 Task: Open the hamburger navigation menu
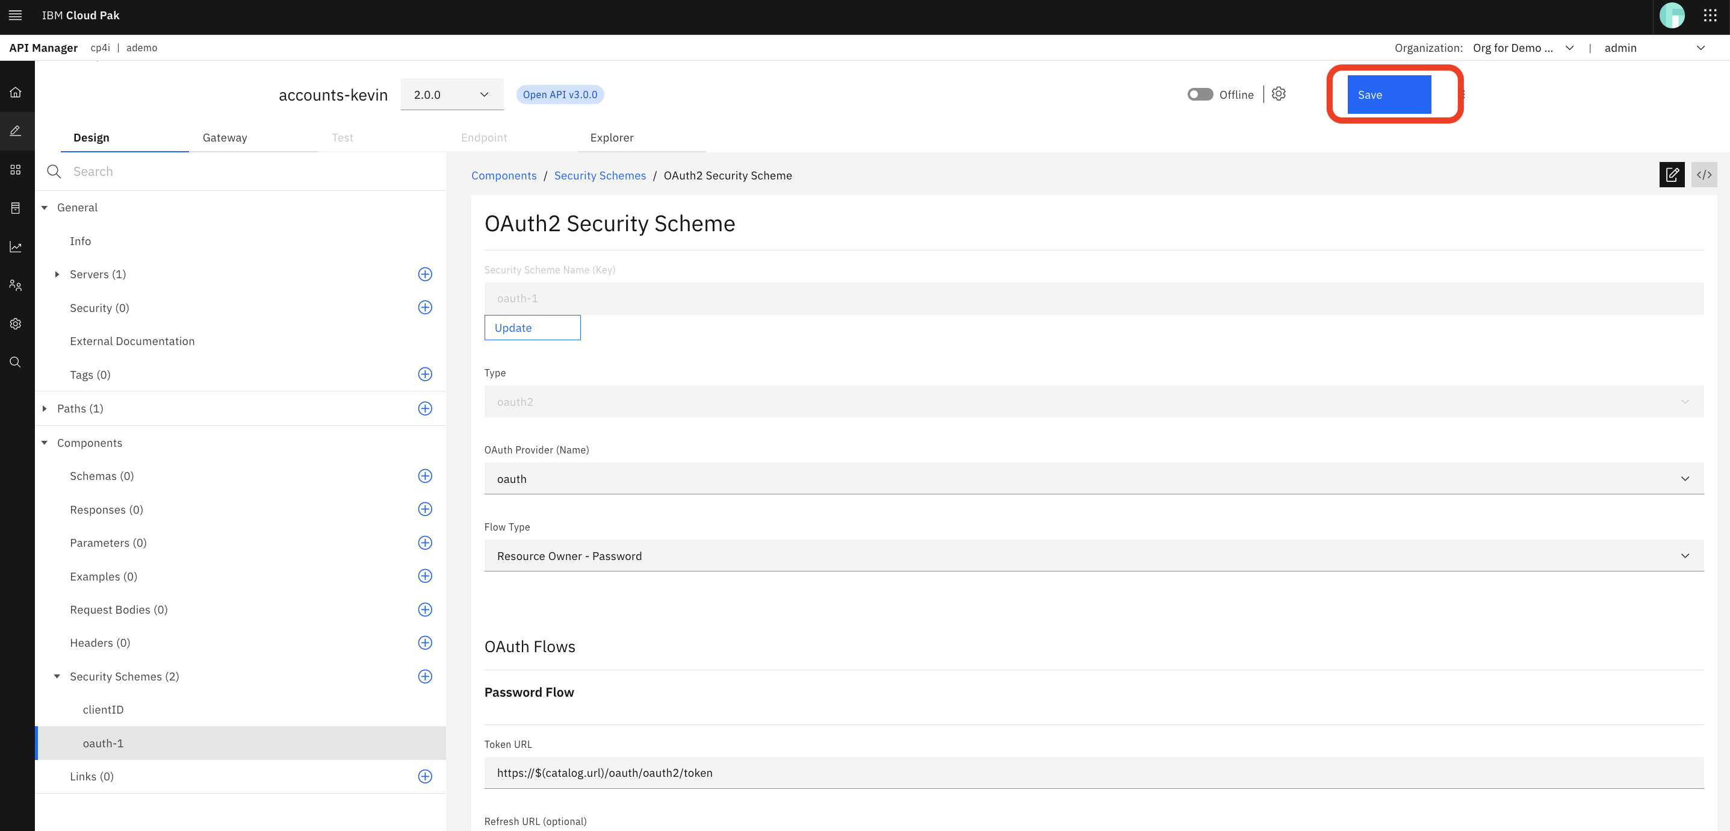click(15, 15)
